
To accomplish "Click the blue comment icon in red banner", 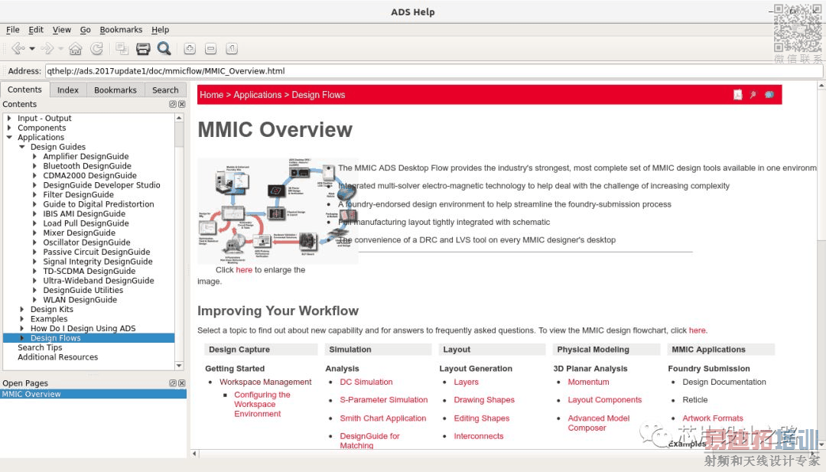I will 769,95.
